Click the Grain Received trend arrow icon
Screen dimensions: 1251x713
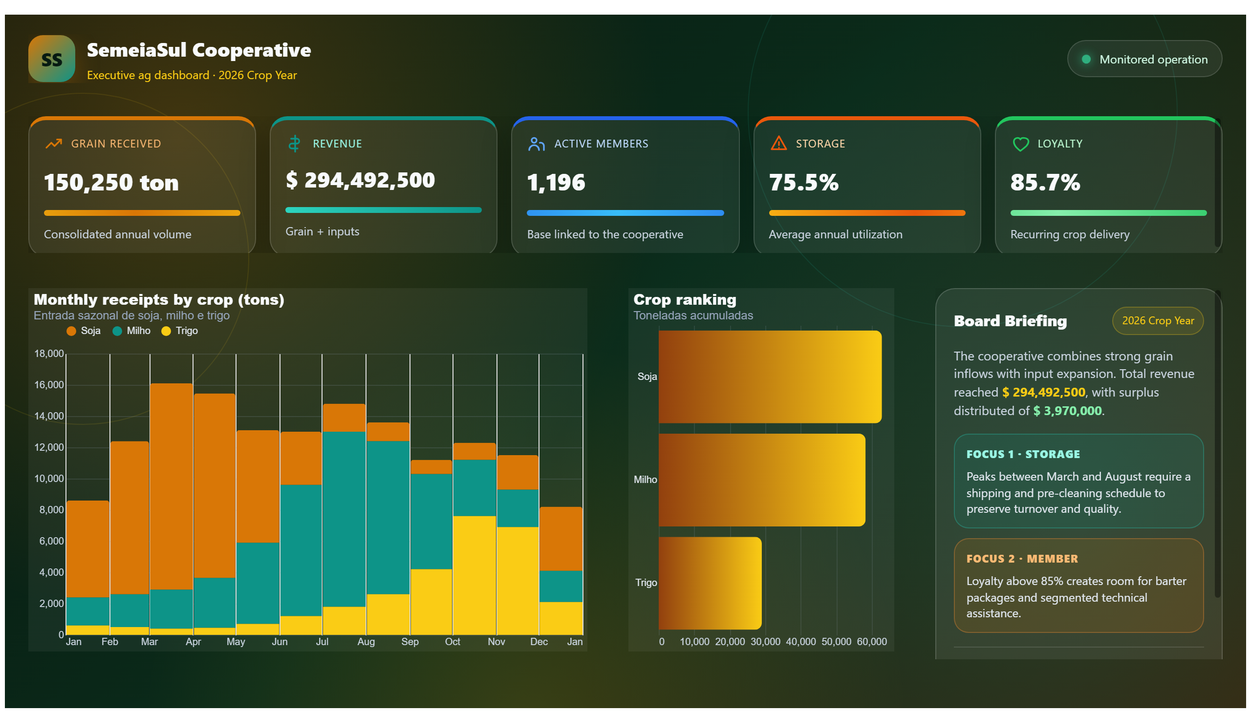pos(53,144)
